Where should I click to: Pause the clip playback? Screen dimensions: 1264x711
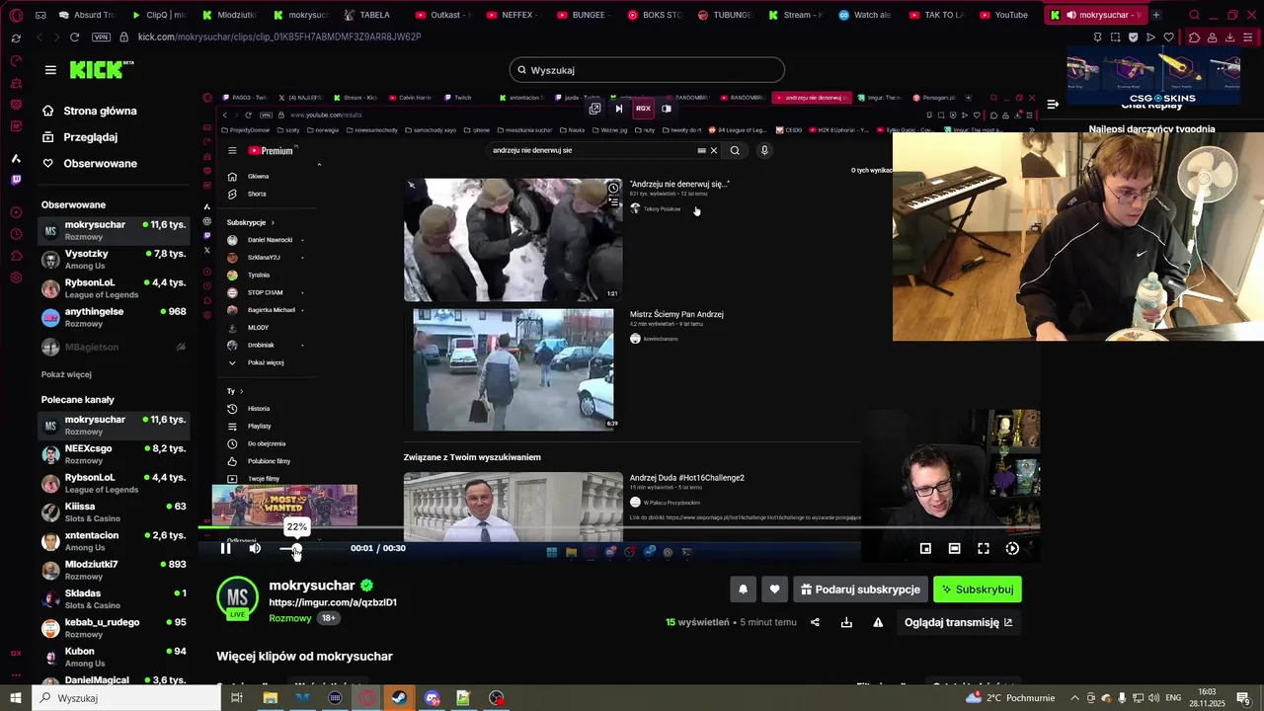[x=225, y=548]
